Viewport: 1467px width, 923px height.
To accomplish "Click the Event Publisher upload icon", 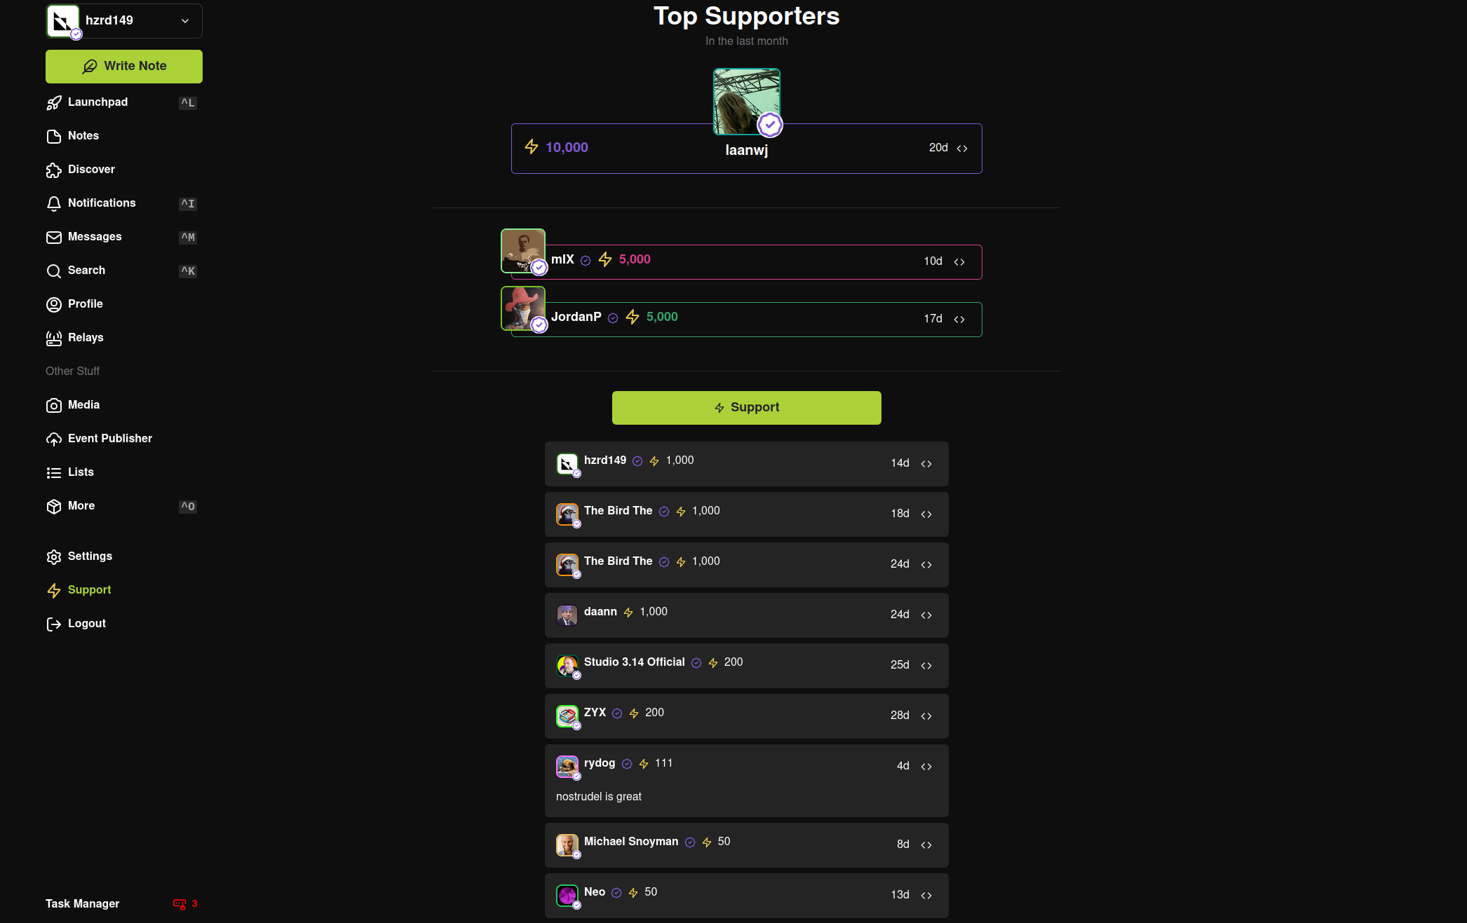I will click(x=54, y=439).
